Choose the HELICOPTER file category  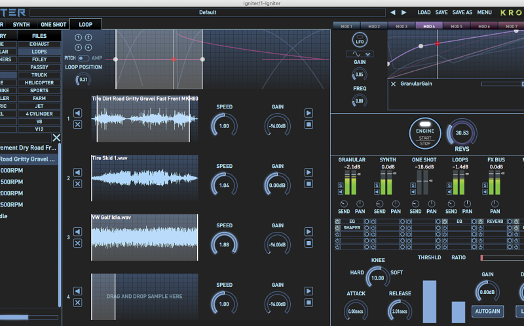39,83
